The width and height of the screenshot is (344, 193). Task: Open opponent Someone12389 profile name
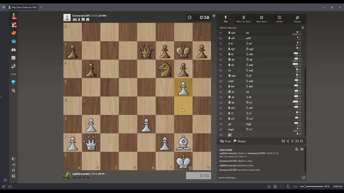[81, 16]
